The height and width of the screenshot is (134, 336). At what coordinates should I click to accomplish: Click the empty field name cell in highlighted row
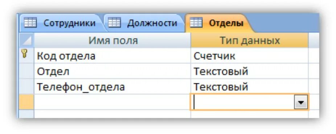(x=112, y=102)
